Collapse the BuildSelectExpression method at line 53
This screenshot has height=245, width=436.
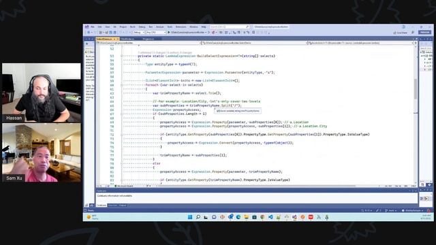tap(121, 56)
